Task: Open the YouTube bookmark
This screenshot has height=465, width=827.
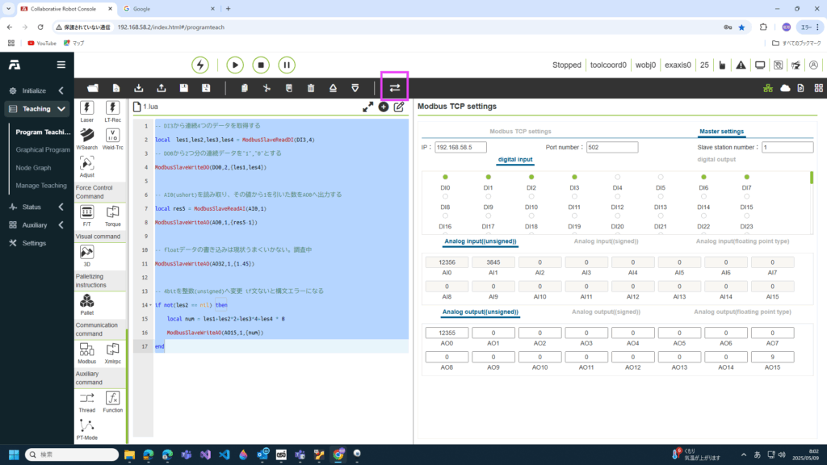Action: point(42,44)
